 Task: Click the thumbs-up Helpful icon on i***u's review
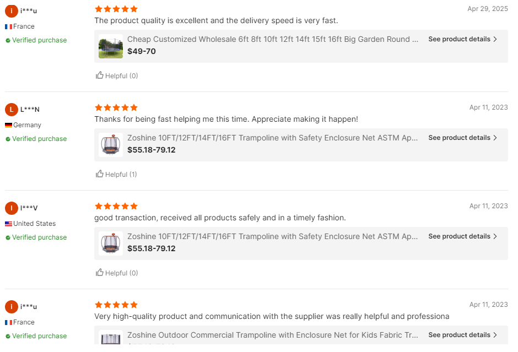click(100, 75)
